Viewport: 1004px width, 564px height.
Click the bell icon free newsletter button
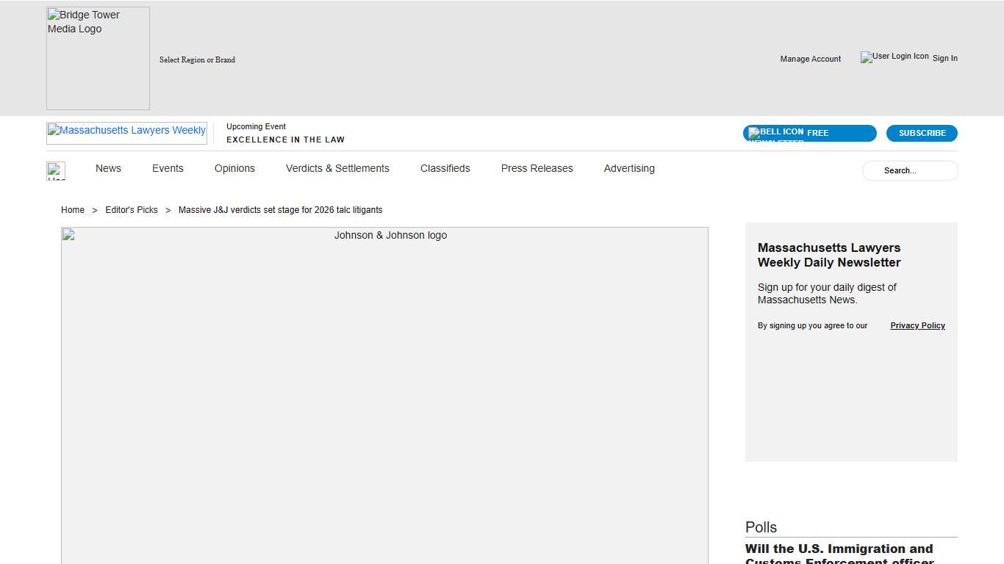coord(809,133)
